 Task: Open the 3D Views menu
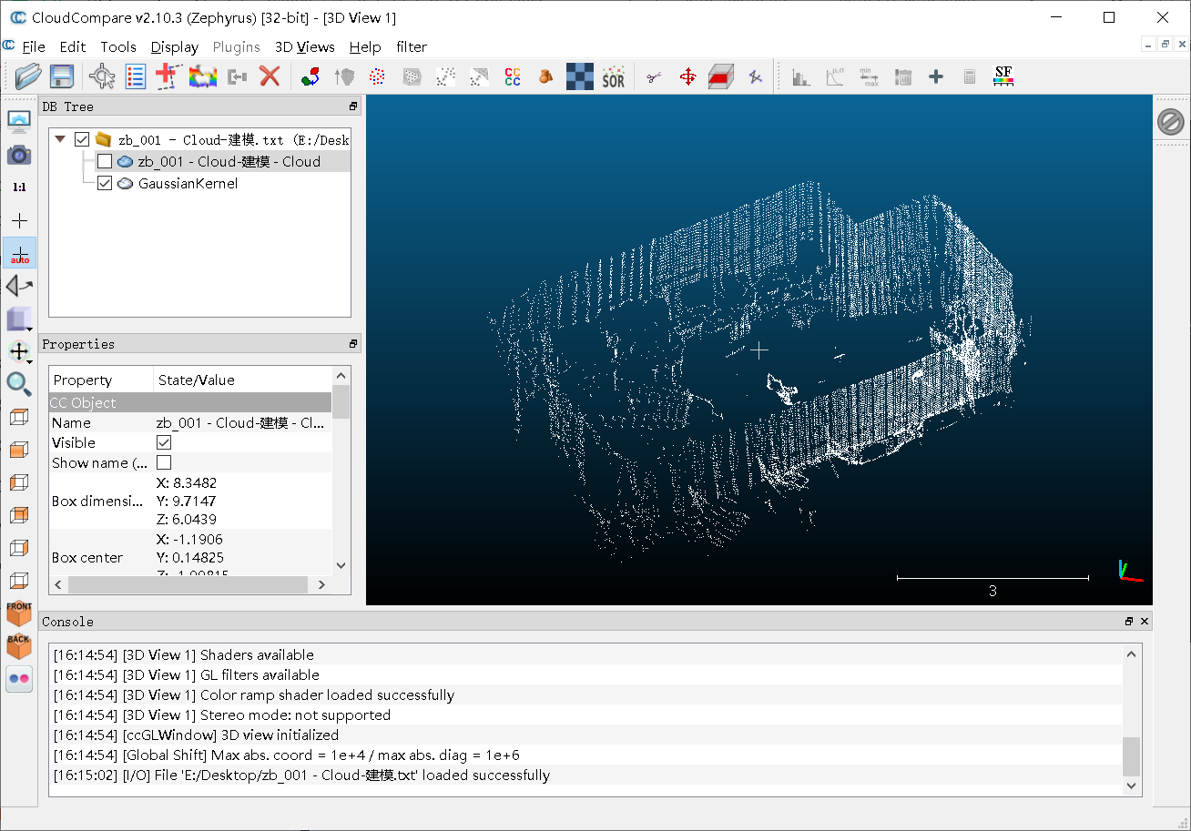pos(305,46)
